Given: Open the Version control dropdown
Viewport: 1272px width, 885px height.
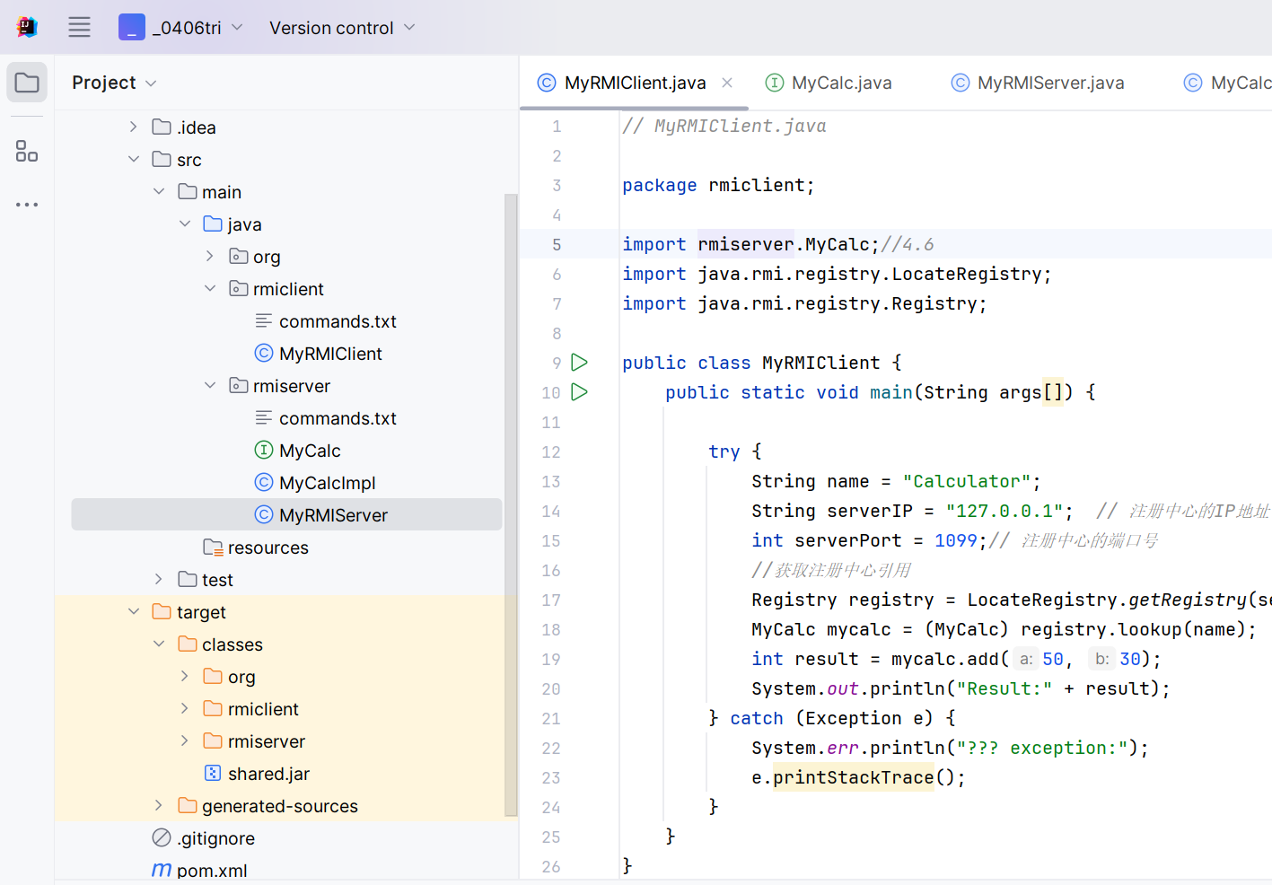Looking at the screenshot, I should point(342,28).
